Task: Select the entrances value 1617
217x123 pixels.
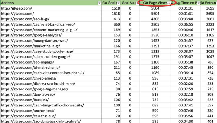Action: (209, 30)
